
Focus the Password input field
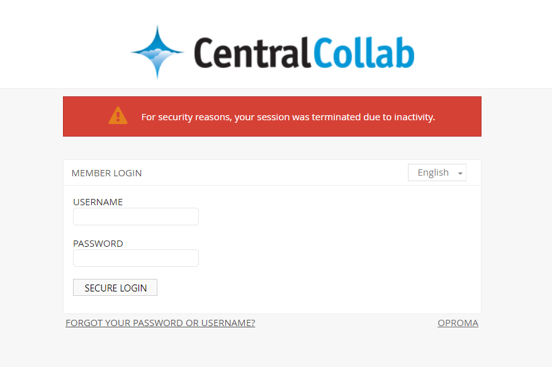(x=136, y=258)
